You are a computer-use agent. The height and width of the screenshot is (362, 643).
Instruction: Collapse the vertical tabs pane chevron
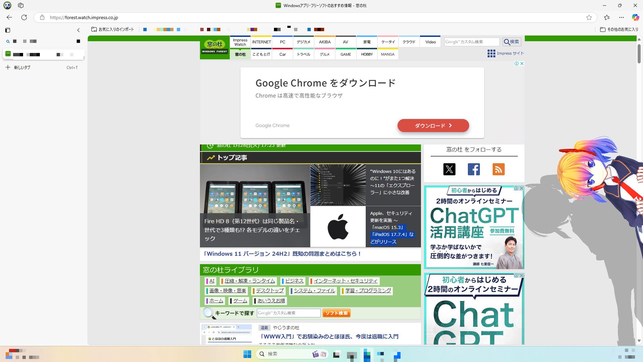pyautogui.click(x=78, y=30)
